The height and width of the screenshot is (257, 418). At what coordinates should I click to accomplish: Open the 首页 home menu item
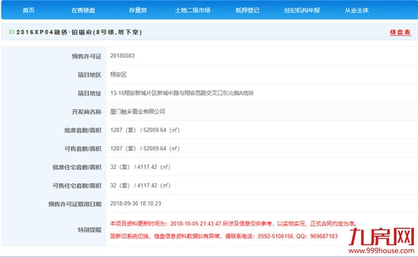(29, 10)
